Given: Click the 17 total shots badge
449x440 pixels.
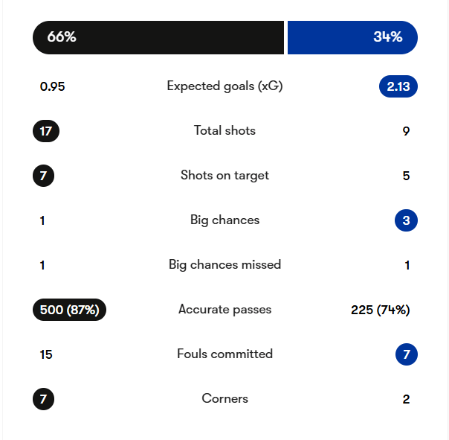Looking at the screenshot, I should pyautogui.click(x=46, y=131).
